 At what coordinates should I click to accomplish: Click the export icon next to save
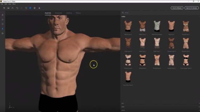(x=13, y=8)
